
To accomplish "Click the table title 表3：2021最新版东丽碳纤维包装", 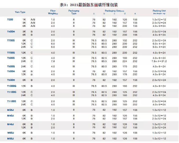I will 89,5.
